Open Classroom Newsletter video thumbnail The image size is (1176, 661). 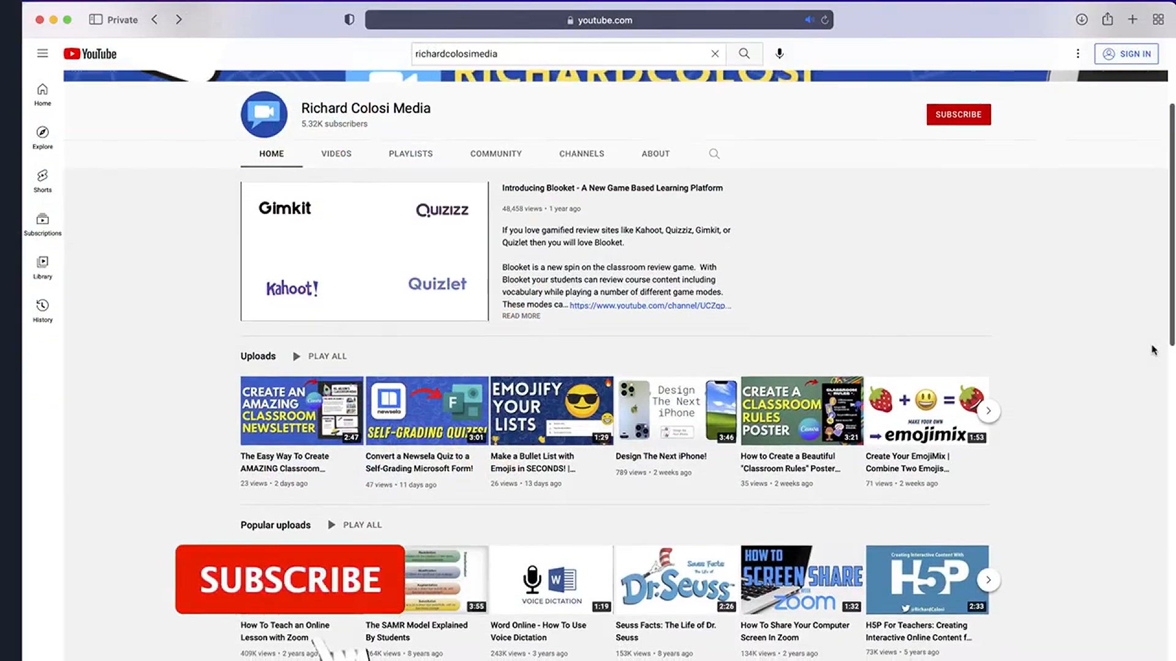(x=301, y=411)
